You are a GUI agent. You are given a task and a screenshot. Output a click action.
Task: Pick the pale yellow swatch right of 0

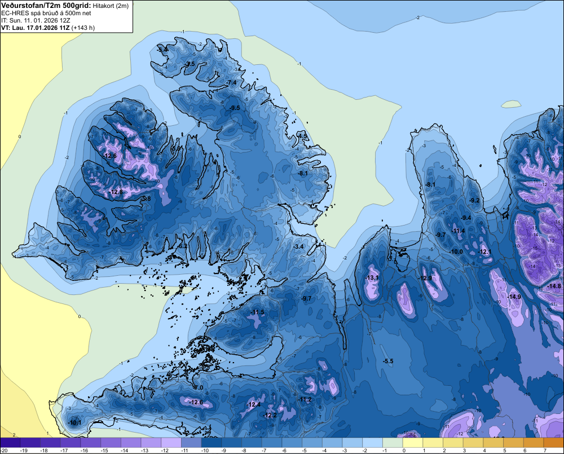point(413,443)
